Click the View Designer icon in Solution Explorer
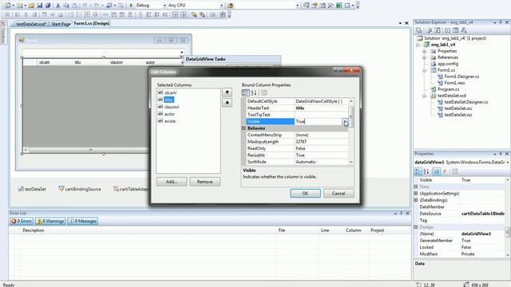This screenshot has width=511, height=287. click(x=455, y=30)
